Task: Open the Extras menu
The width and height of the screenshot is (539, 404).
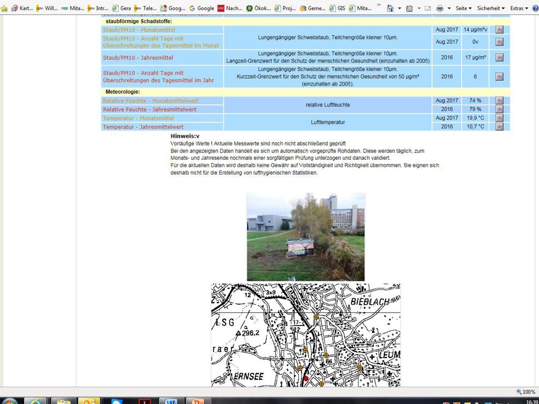Action: pyautogui.click(x=518, y=8)
